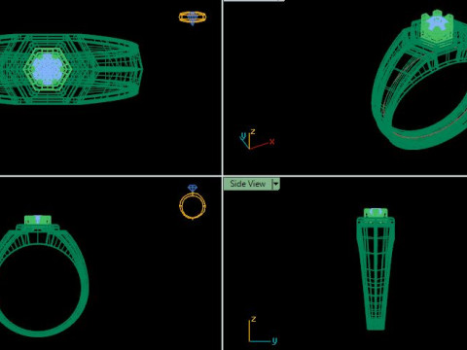Expand the Side View dropdown arrow

(275, 184)
